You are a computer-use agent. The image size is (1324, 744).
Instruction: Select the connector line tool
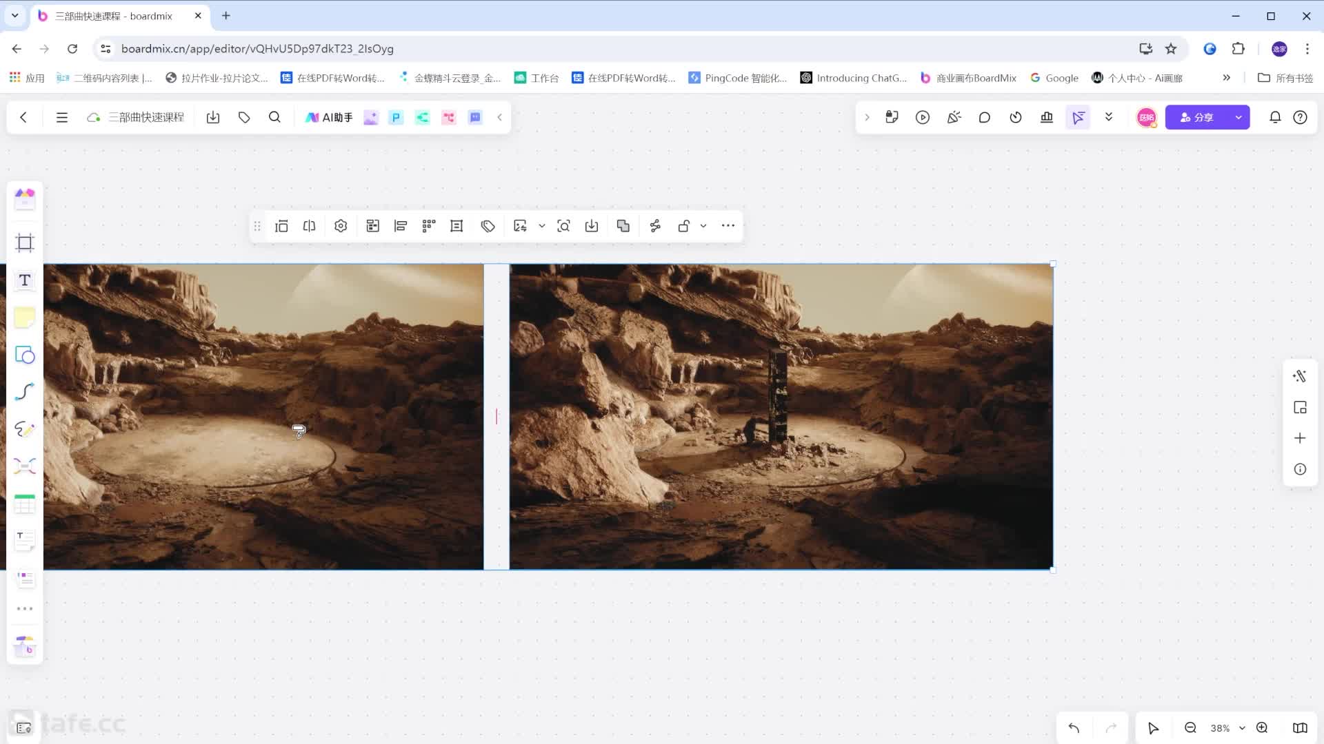[25, 392]
